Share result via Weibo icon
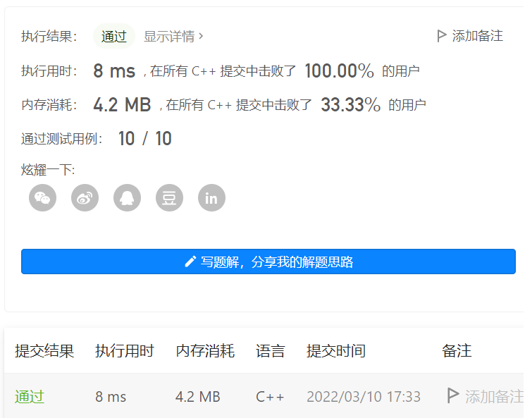525x418 pixels. tap(85, 197)
